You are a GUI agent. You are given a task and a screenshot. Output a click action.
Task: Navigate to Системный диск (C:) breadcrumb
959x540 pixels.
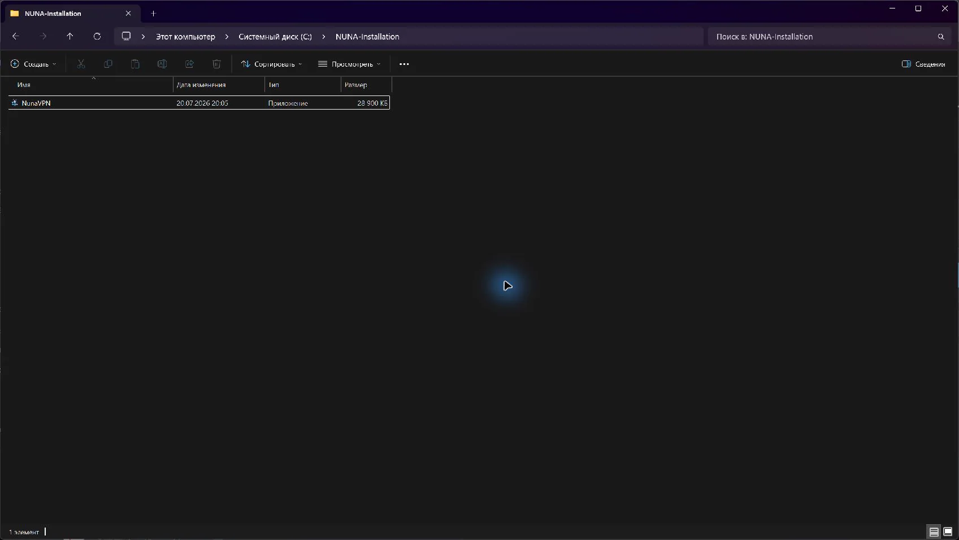click(x=275, y=37)
